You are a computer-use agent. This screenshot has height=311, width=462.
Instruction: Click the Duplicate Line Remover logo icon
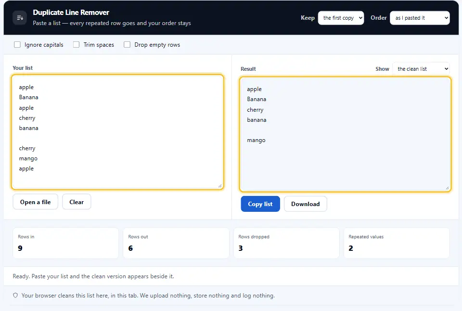click(20, 18)
